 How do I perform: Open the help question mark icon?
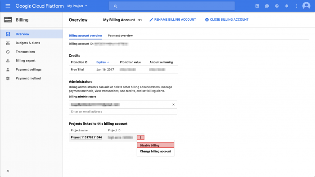pyautogui.click(x=277, y=6)
